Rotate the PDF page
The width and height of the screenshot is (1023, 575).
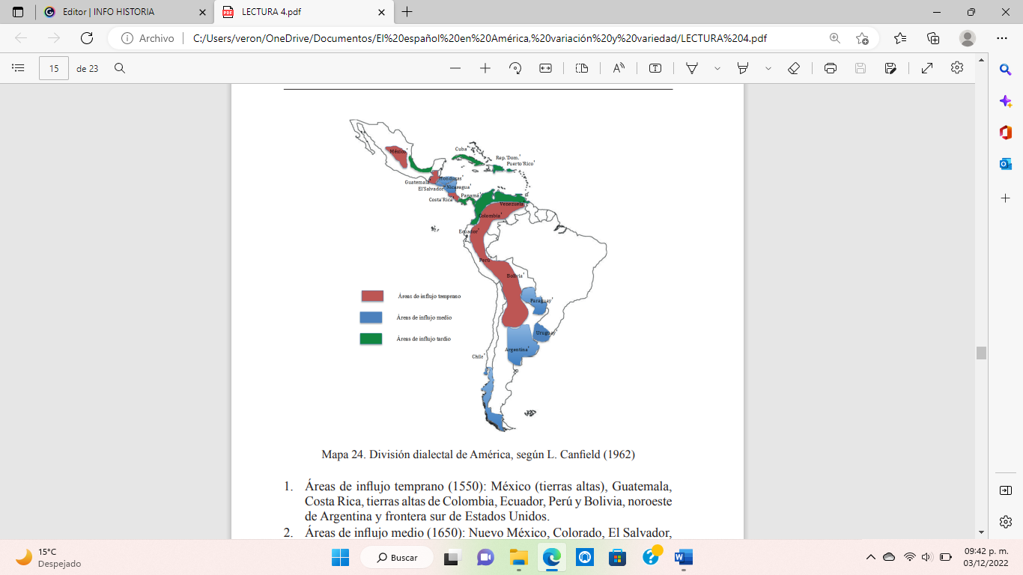pyautogui.click(x=517, y=67)
